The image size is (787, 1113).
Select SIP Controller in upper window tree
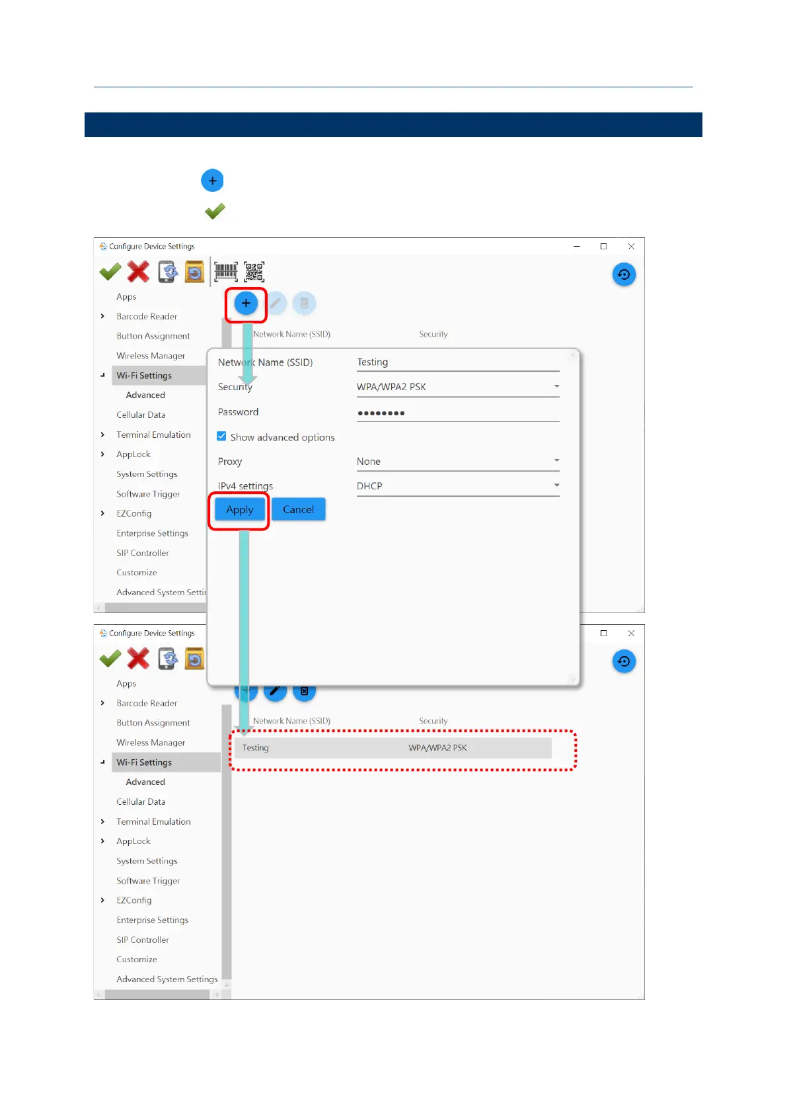tap(143, 553)
